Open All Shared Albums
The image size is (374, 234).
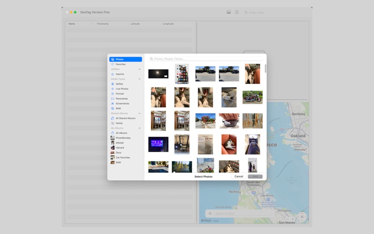pyautogui.click(x=126, y=118)
